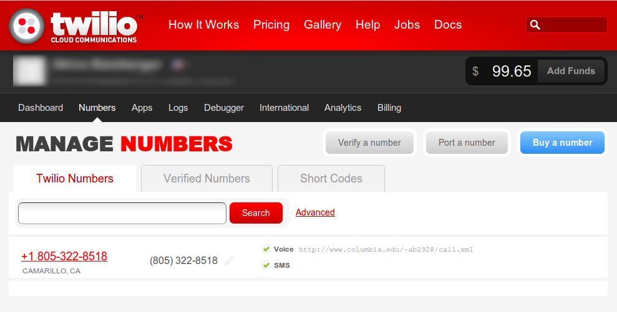
Task: Click Port a number button
Action: pos(467,143)
